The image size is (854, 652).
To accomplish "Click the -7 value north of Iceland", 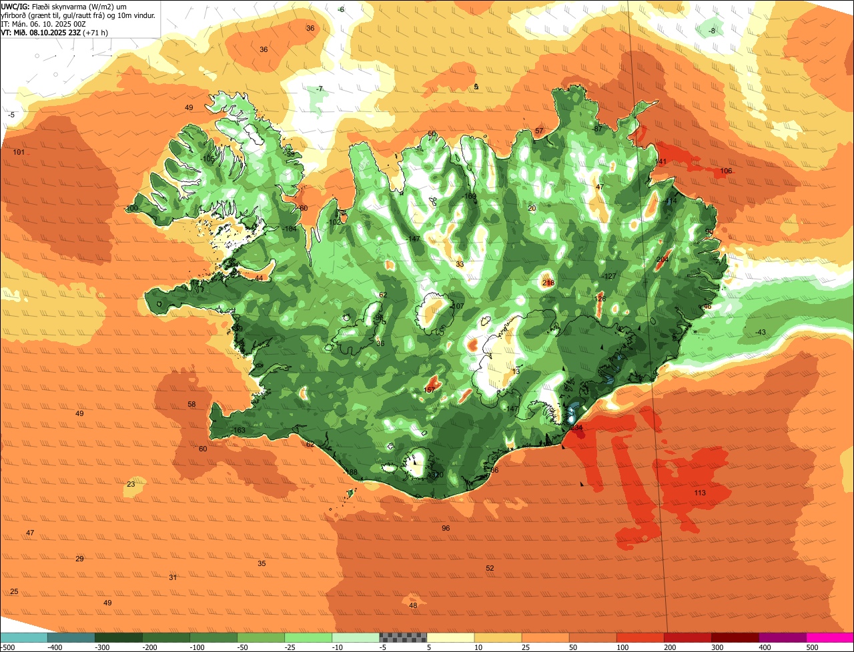I will tap(320, 89).
